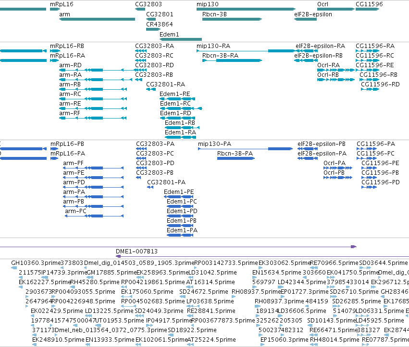Click EST EP15060.3prime label
Image resolution: width=409 pixels, height=347 pixels.
point(285,340)
